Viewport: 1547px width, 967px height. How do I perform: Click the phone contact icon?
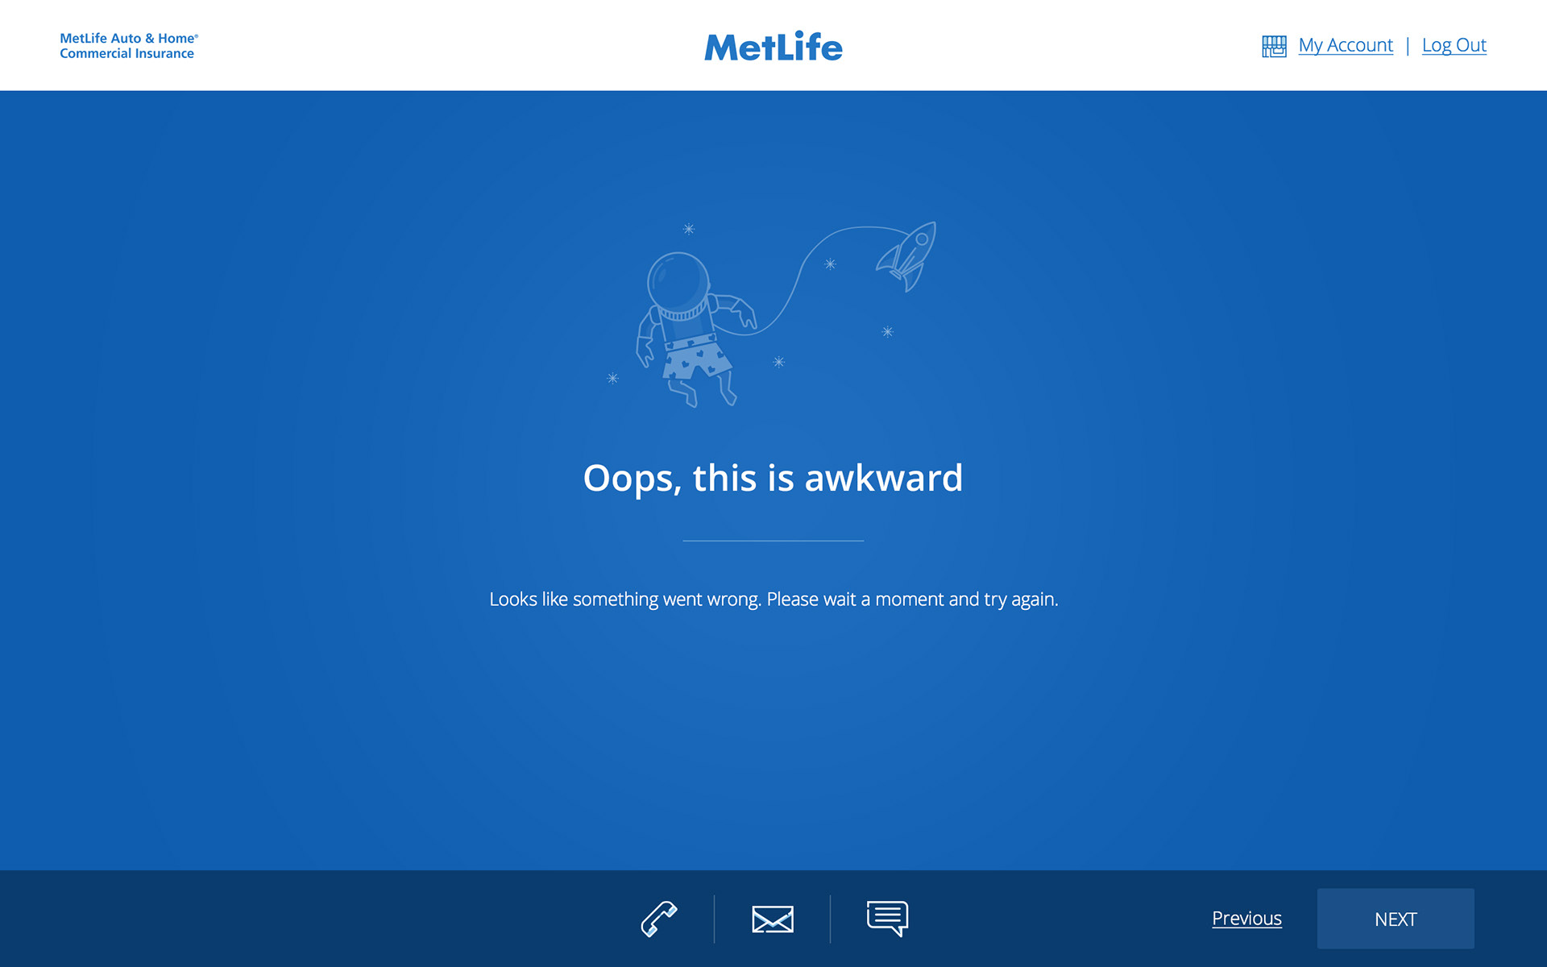click(658, 919)
